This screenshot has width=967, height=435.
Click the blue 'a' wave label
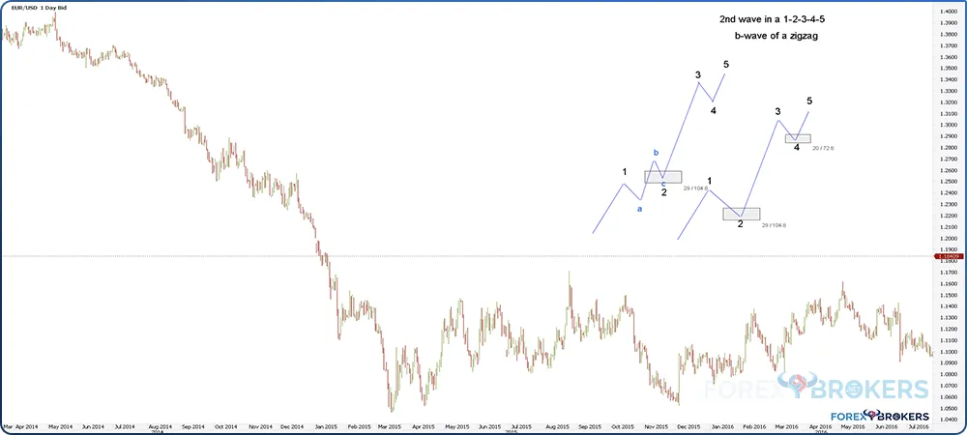tap(638, 207)
